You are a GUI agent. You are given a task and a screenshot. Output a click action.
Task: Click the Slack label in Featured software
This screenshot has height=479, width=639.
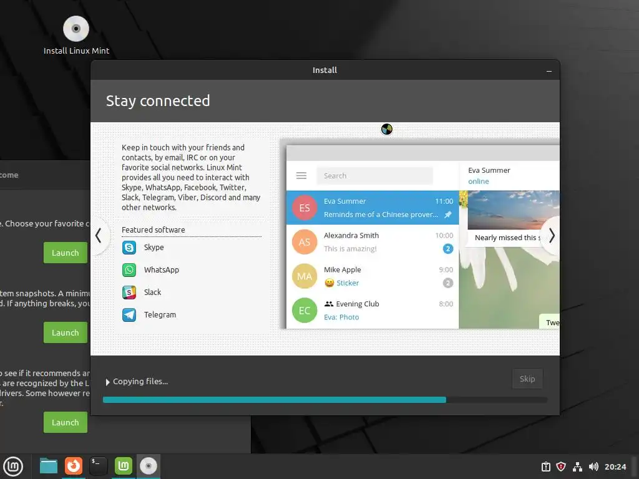click(152, 292)
